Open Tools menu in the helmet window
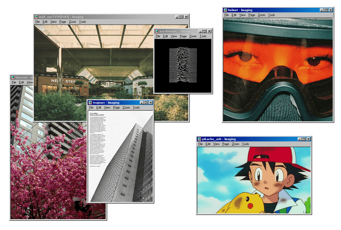Image resolution: width=341 pixels, height=230 pixels. [271, 15]
